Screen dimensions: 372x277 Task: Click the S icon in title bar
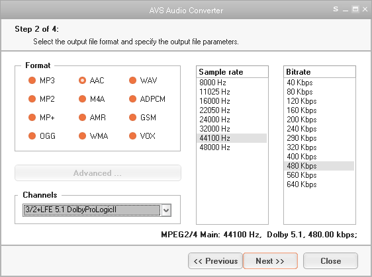(x=336, y=9)
